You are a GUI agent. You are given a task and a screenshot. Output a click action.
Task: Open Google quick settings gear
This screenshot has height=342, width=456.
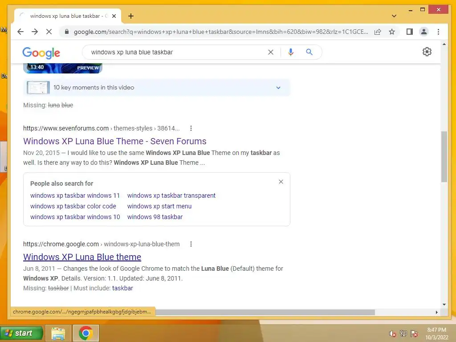[427, 52]
